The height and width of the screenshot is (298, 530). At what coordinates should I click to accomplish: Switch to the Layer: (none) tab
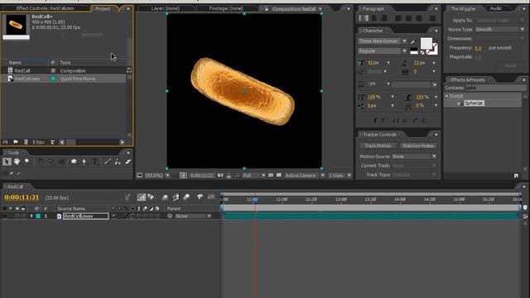[166, 8]
